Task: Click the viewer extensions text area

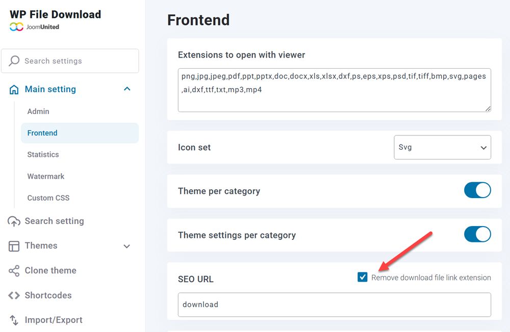Action: tap(334, 90)
